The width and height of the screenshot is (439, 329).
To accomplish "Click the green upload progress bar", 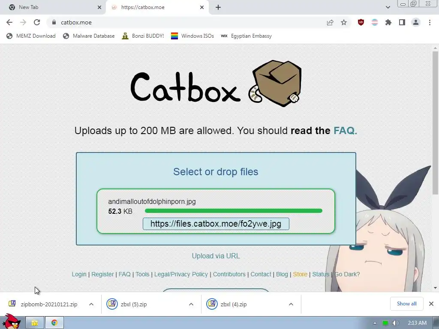I will (234, 211).
